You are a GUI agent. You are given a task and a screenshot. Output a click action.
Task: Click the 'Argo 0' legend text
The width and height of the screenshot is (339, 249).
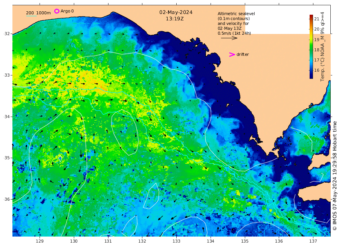(x=67, y=11)
